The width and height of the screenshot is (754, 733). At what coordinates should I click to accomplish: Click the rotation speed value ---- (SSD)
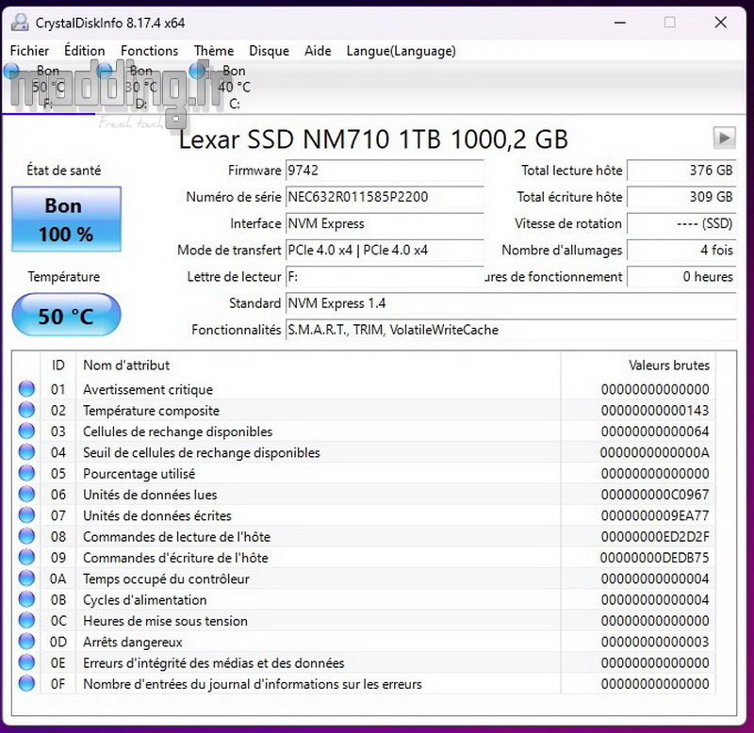point(681,224)
